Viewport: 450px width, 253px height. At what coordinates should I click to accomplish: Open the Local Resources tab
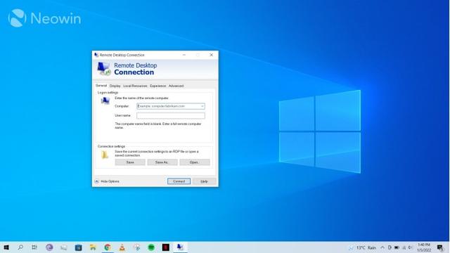coord(135,86)
